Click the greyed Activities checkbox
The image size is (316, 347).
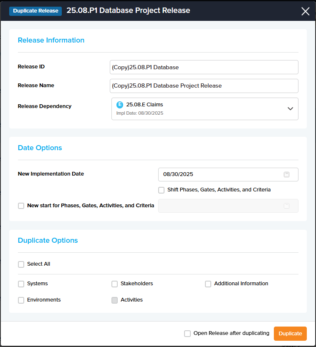point(115,300)
